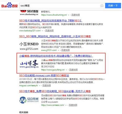Screen dimensions: 122x114
Task: Expand dropdown arrow next to zhushuming.cn URL
Action: coord(68,15)
